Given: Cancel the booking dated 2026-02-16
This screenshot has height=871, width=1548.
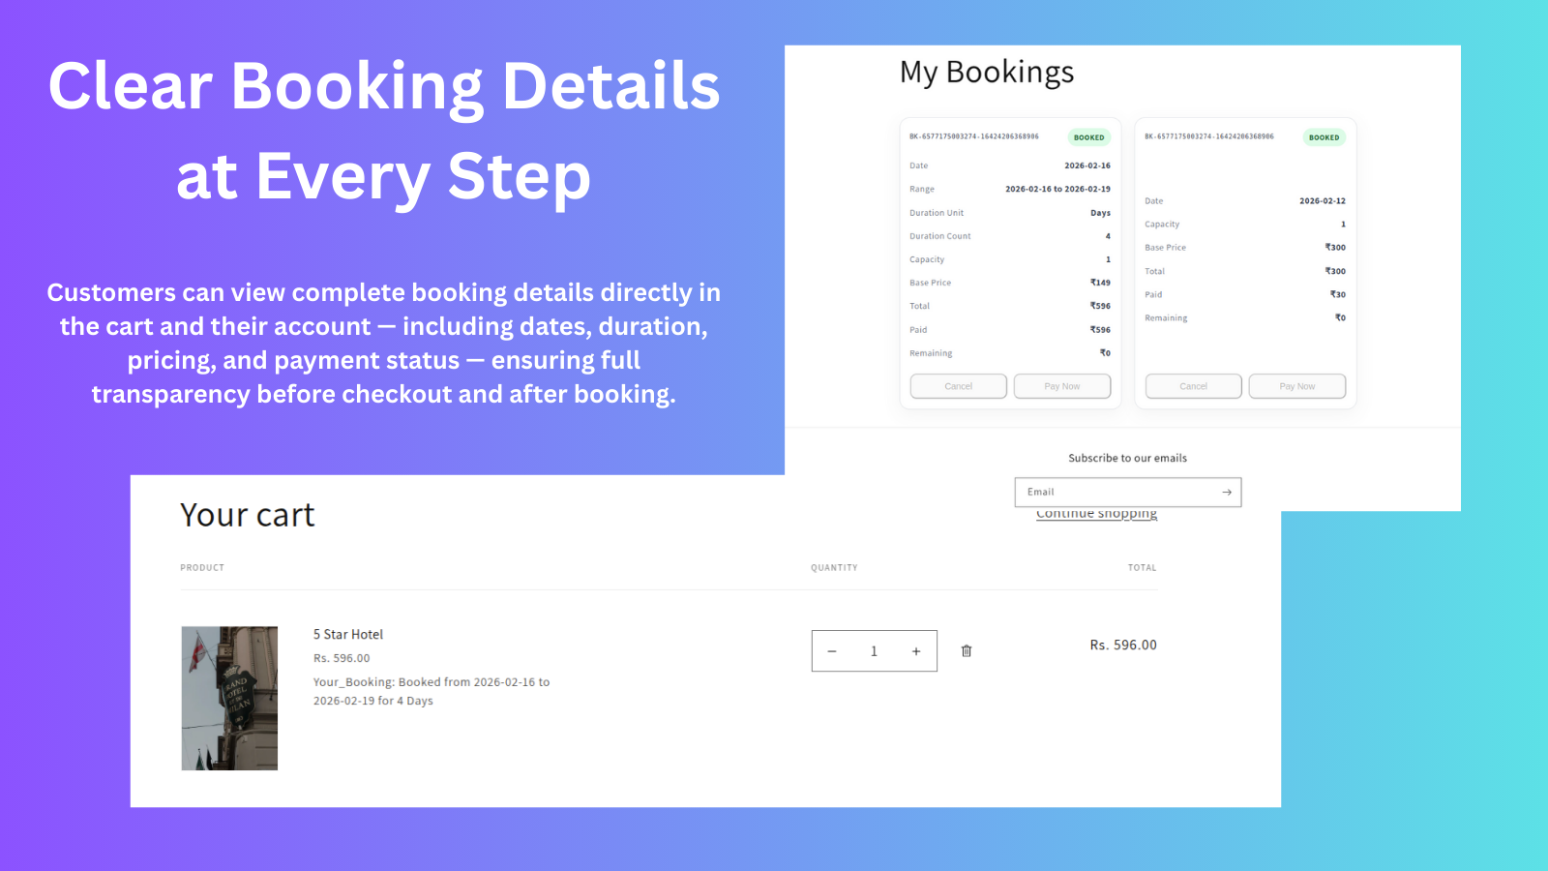Looking at the screenshot, I should (x=957, y=385).
